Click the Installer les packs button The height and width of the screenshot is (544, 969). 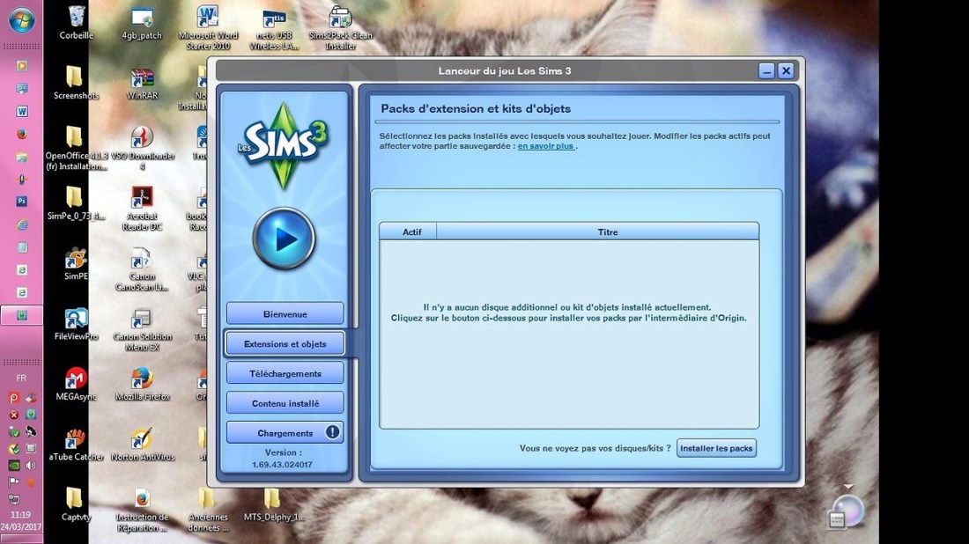pos(716,449)
